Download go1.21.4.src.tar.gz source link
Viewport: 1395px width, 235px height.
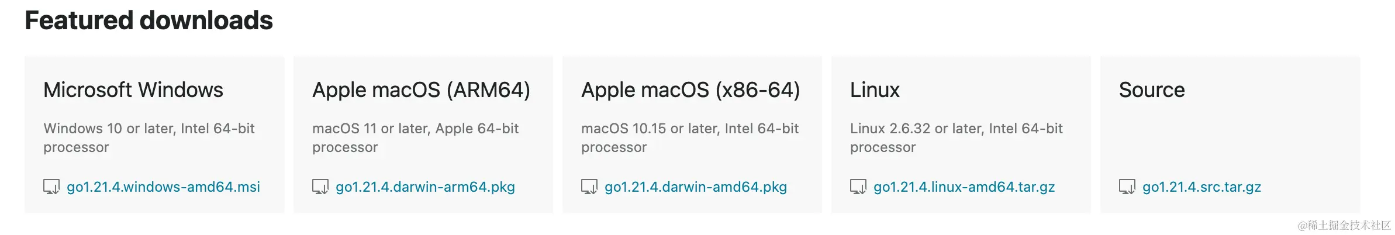pyautogui.click(x=1201, y=187)
